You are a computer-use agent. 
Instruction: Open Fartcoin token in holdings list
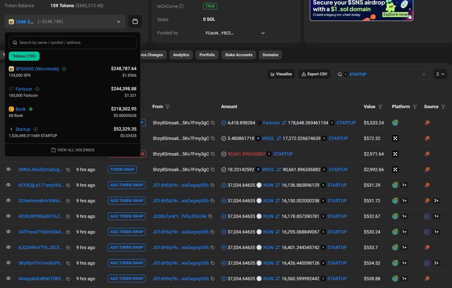24,89
